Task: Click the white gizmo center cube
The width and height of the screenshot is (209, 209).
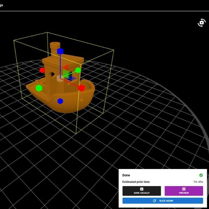Action: pos(60,78)
